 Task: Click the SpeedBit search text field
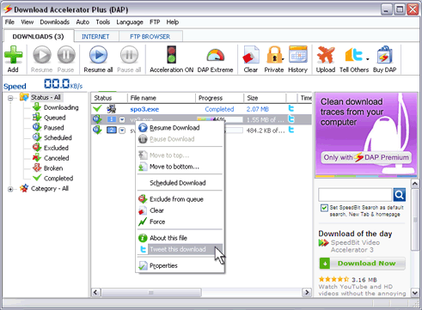(355, 195)
